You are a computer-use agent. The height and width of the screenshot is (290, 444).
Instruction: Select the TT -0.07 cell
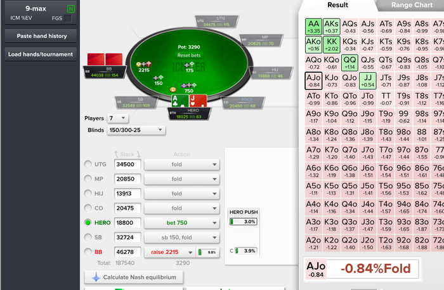pyautogui.click(x=386, y=99)
